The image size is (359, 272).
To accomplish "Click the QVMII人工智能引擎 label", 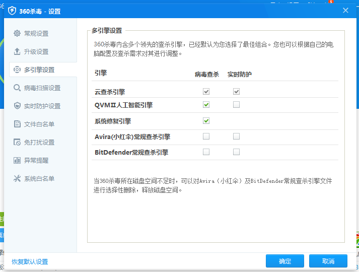I will [x=123, y=105].
